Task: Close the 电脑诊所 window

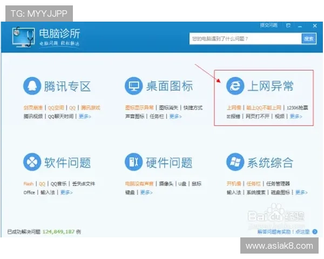Action: coord(315,26)
